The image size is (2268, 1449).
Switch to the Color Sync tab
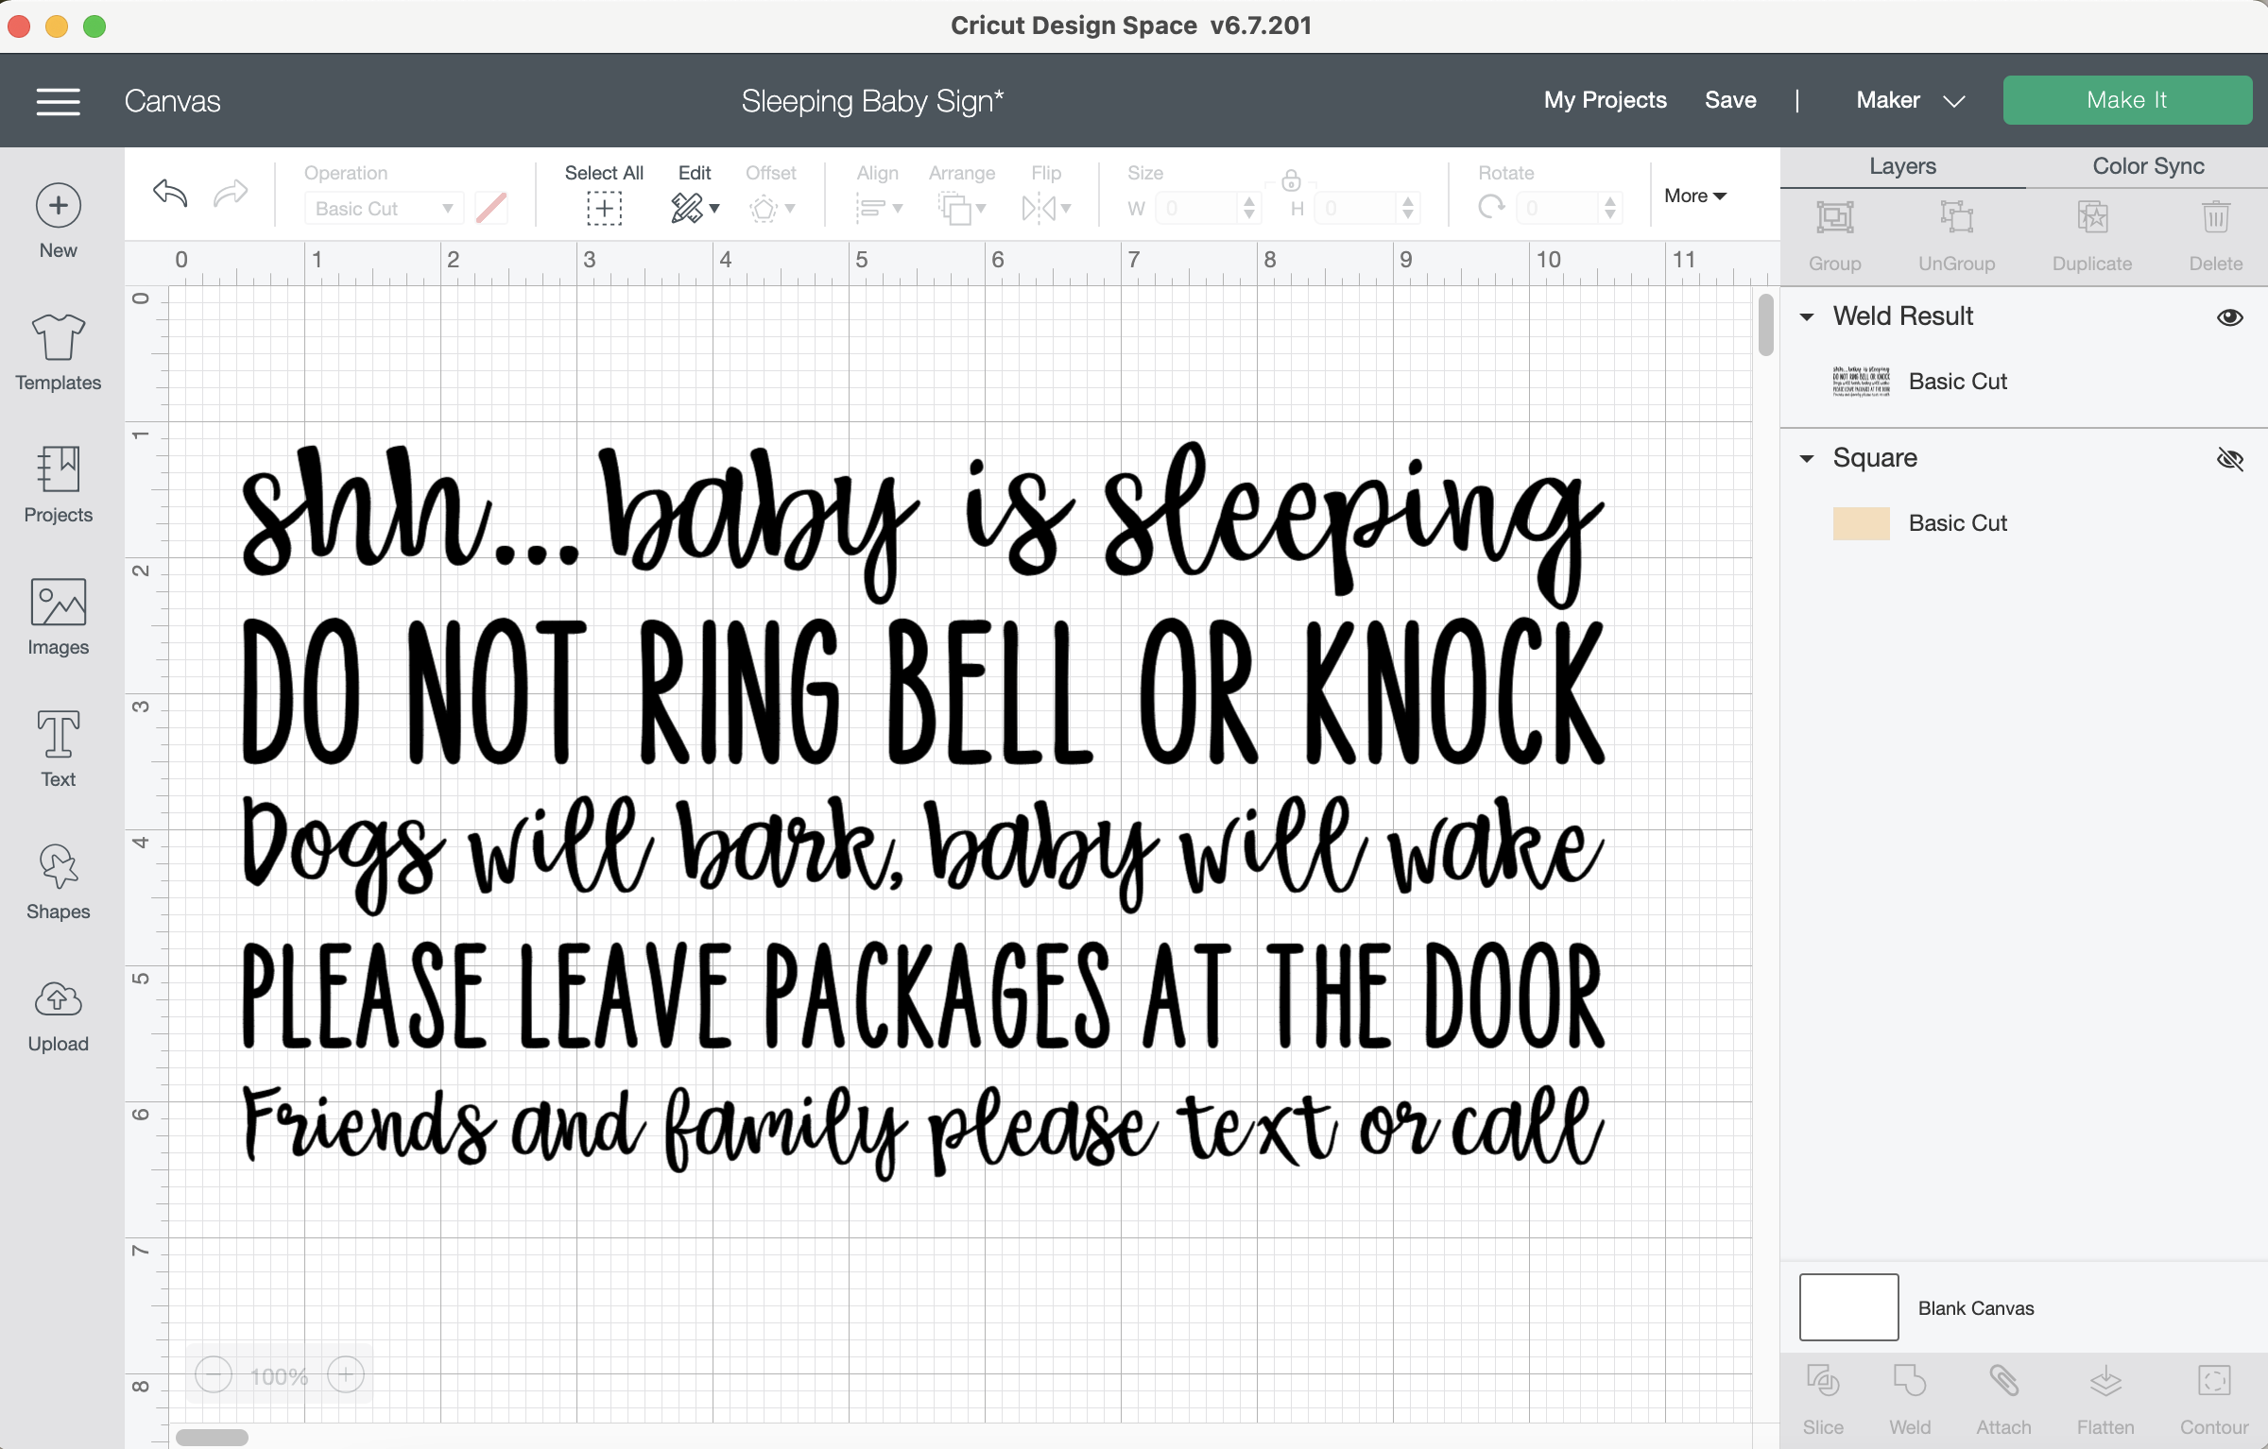[2148, 166]
